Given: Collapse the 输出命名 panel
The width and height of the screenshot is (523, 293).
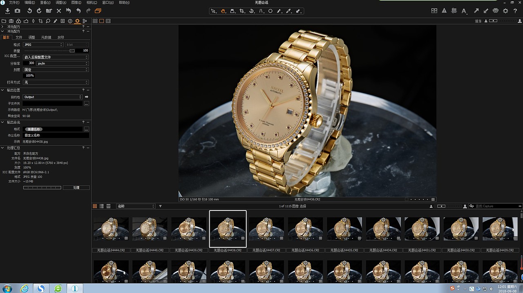Looking at the screenshot, I should [2, 122].
